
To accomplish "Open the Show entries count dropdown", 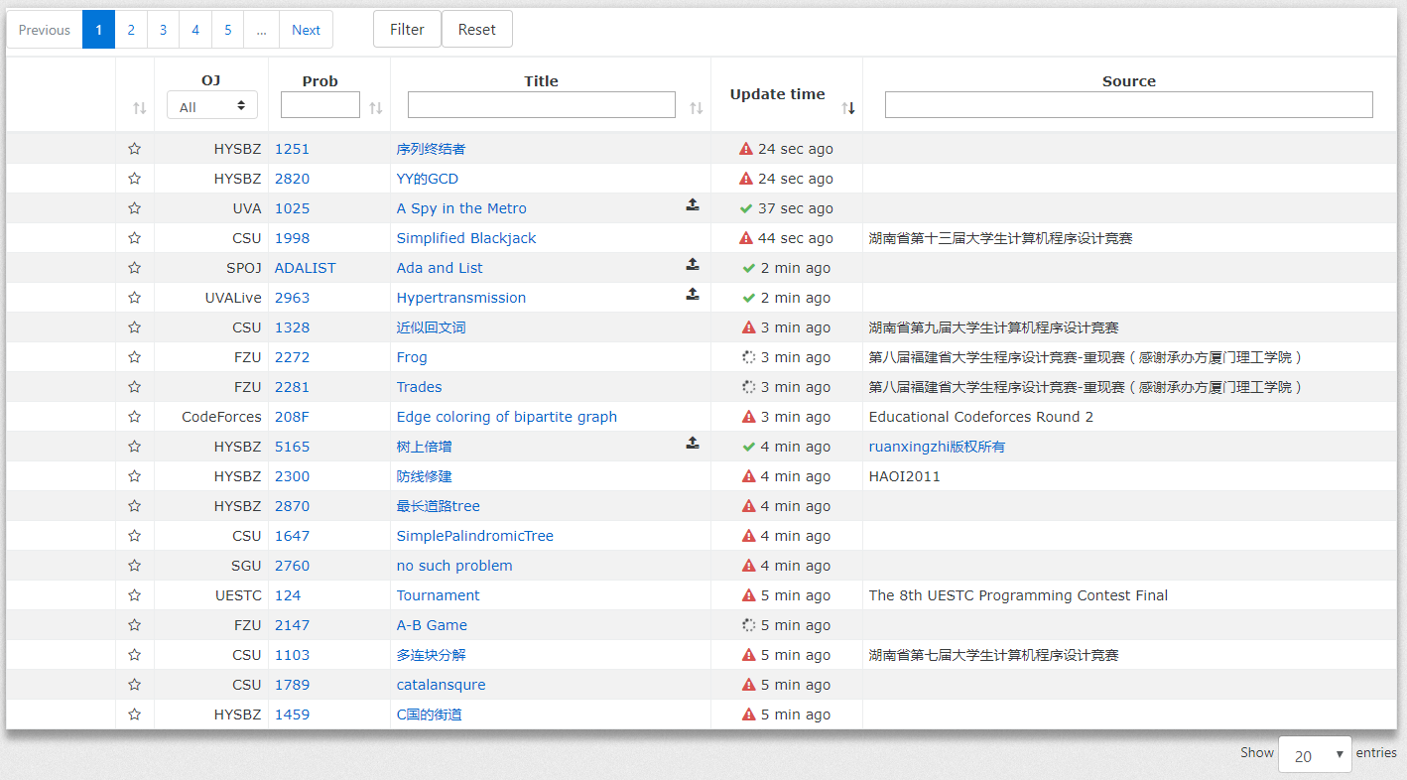I will (1315, 755).
